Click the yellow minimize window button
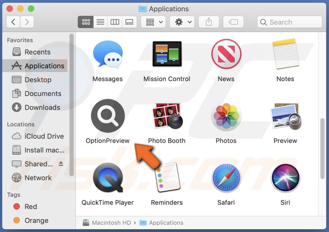This screenshot has width=329, height=232. [20, 9]
